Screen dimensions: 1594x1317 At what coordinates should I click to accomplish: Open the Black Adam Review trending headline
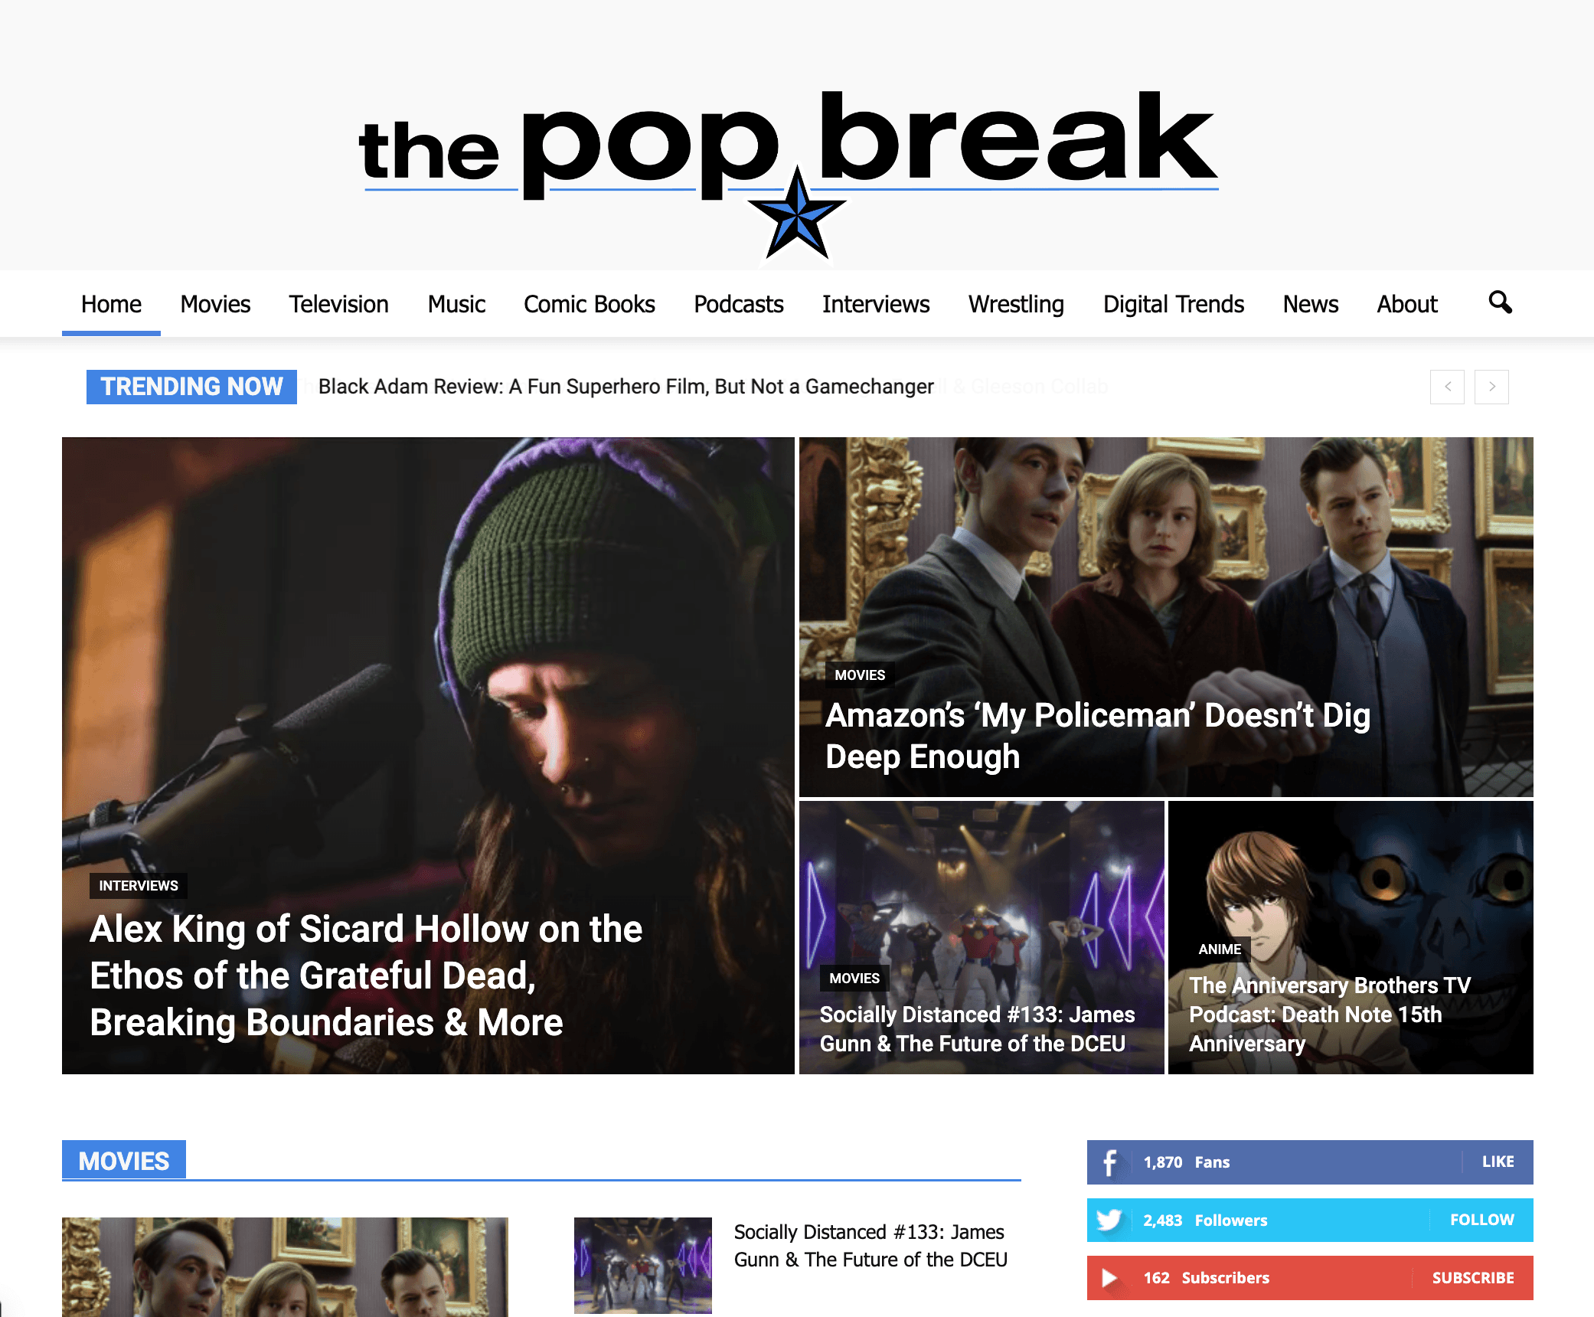tap(626, 387)
